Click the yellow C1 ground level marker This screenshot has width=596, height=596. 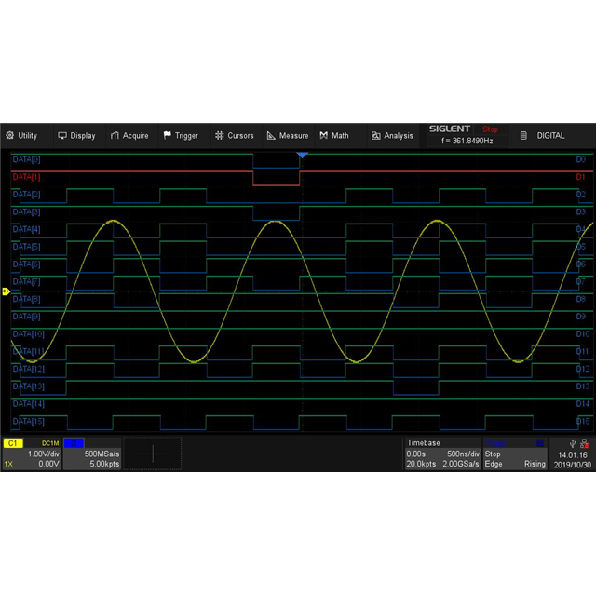pos(5,291)
